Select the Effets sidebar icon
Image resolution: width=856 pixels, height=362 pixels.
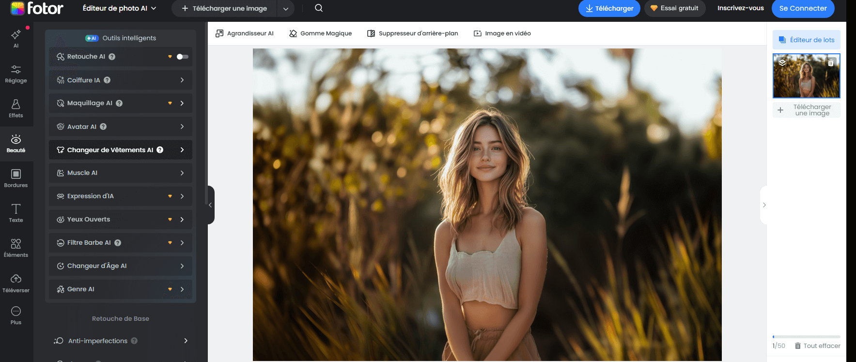pyautogui.click(x=16, y=109)
